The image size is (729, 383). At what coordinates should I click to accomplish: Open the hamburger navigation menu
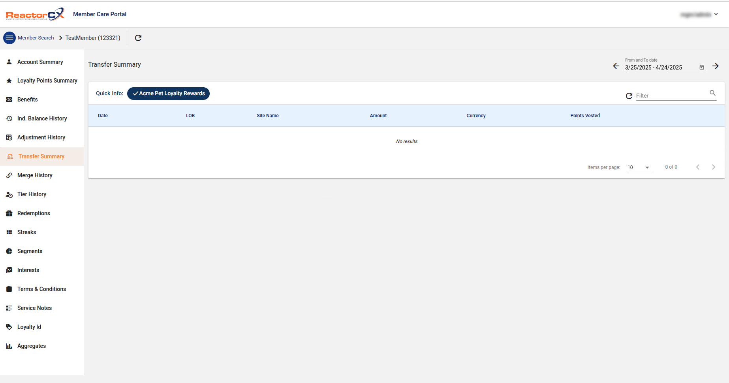9,38
